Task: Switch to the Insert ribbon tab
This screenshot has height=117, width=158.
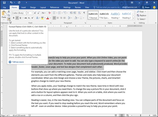Action: tap(23, 7)
